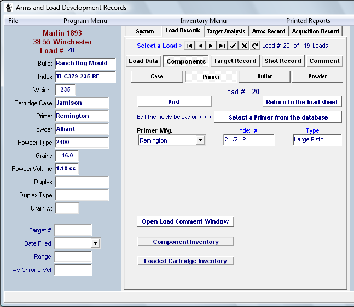This screenshot has height=307, width=354.
Task: Click the Weight field showing 235
Action: [65, 89]
